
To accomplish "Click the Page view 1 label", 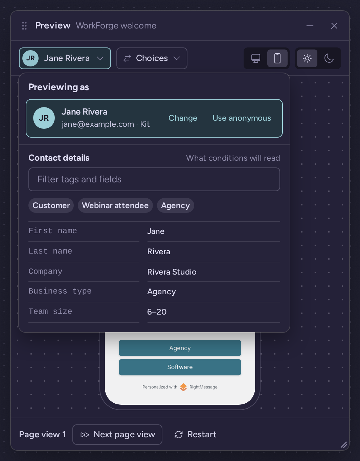I will click(x=43, y=435).
